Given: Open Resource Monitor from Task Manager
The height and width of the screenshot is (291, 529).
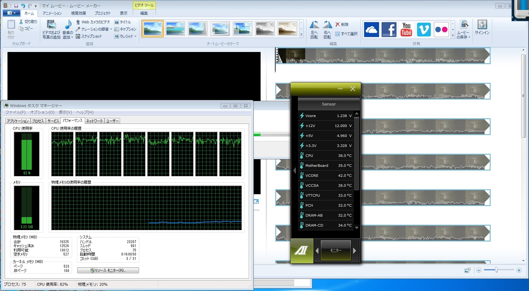Looking at the screenshot, I should point(108,270).
